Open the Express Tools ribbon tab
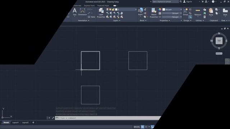Viewport: 230px width, 129px height. pyautogui.click(x=89, y=6)
